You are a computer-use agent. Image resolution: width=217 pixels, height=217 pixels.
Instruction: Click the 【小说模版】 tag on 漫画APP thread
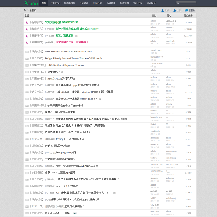point(37,173)
